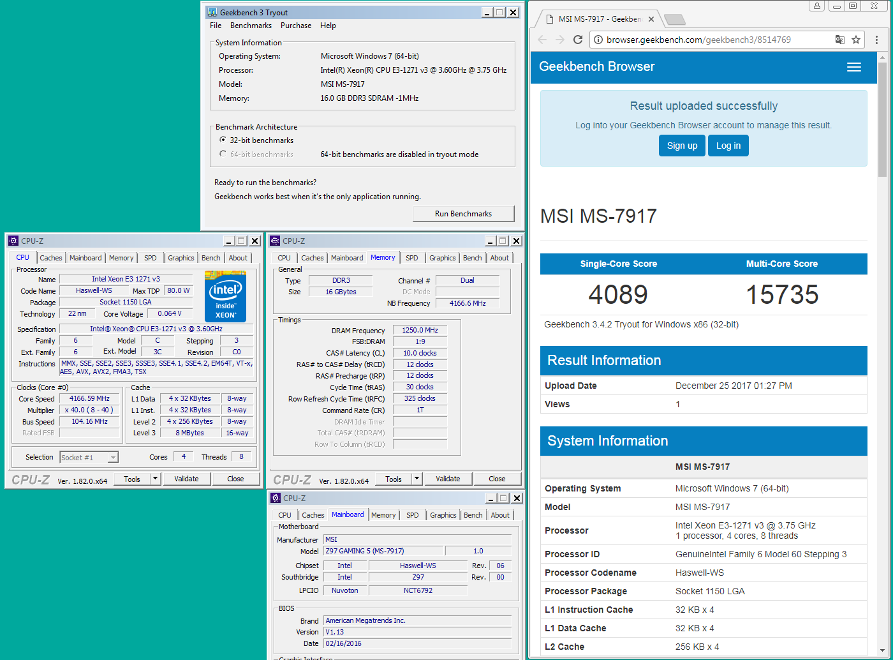Click Core Speed value 4166.59 MHz
893x660 pixels.
pos(90,398)
